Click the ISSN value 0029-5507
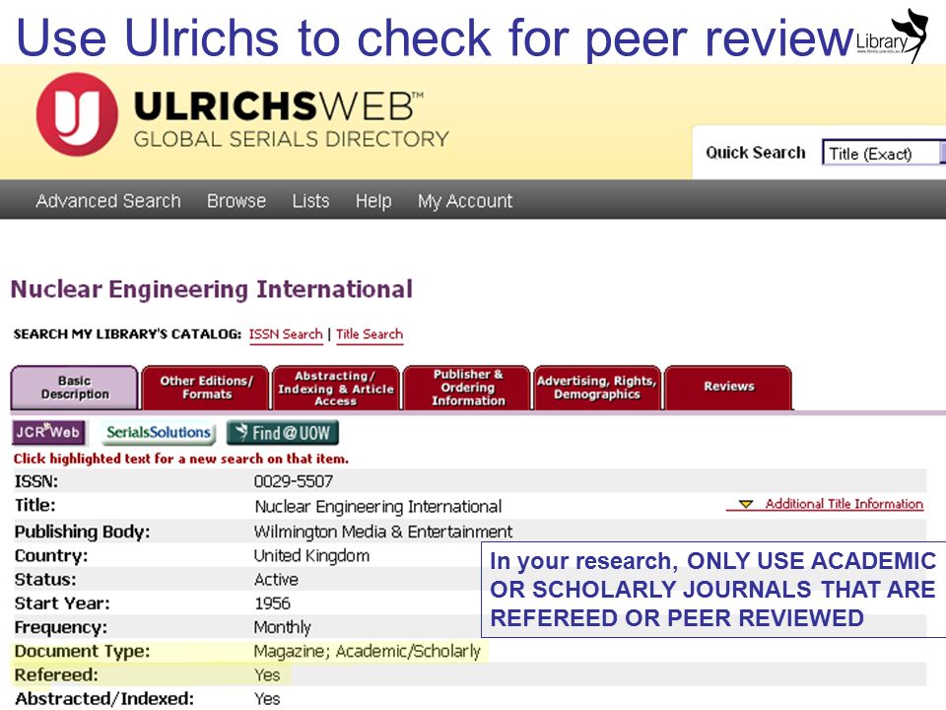Screen dimensions: 946x710 (x=294, y=481)
